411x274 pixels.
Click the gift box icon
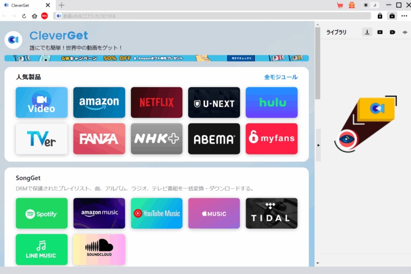[x=352, y=5]
